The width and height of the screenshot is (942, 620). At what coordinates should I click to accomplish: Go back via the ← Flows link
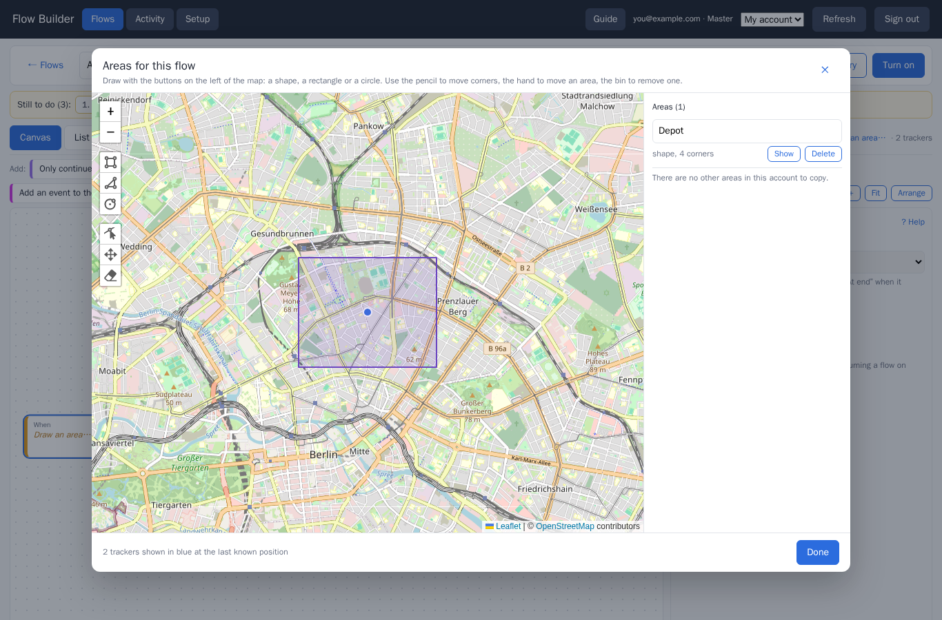pos(46,65)
